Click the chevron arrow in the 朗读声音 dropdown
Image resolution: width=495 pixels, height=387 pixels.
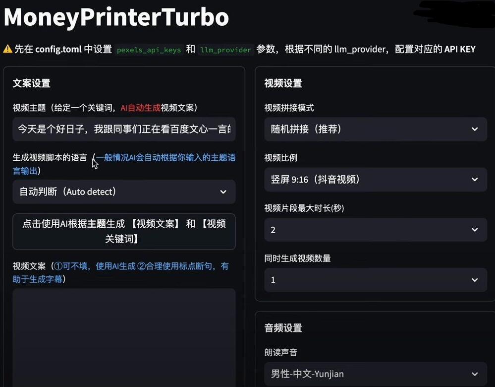click(x=475, y=374)
